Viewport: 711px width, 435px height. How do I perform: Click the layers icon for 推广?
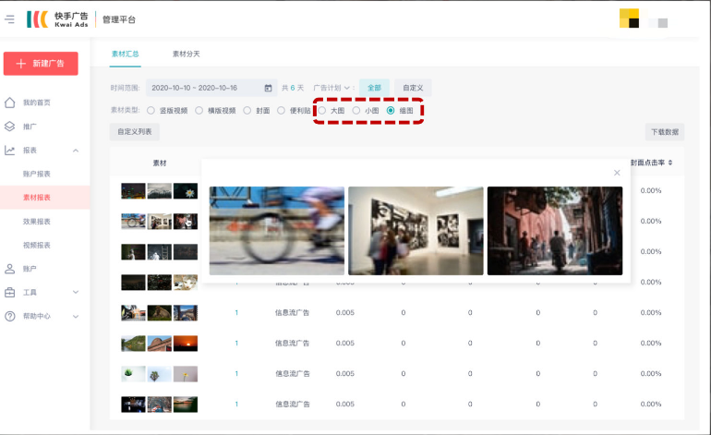tap(10, 127)
